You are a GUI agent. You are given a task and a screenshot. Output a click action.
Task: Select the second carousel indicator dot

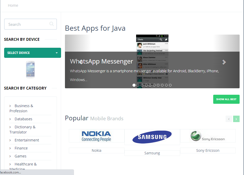point(138,85)
